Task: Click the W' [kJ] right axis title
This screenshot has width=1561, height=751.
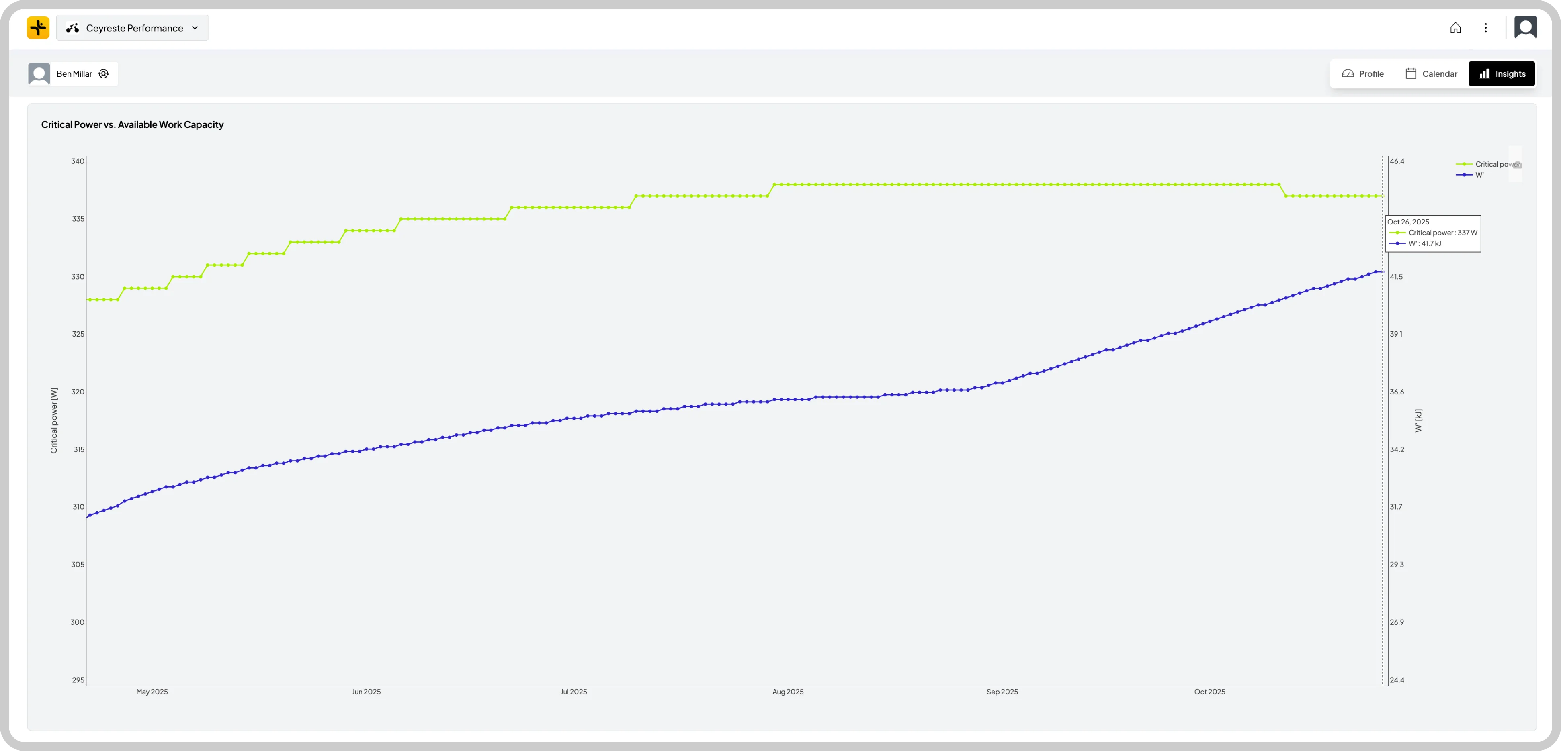Action: point(1418,420)
